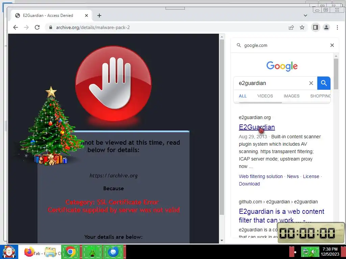
Task: Click the 'Your details are below:' text
Action: tap(114, 237)
